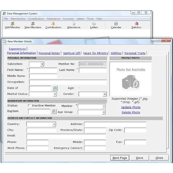Switch to the Spiritual Gift tab
173x173 pixels.
click(72, 53)
